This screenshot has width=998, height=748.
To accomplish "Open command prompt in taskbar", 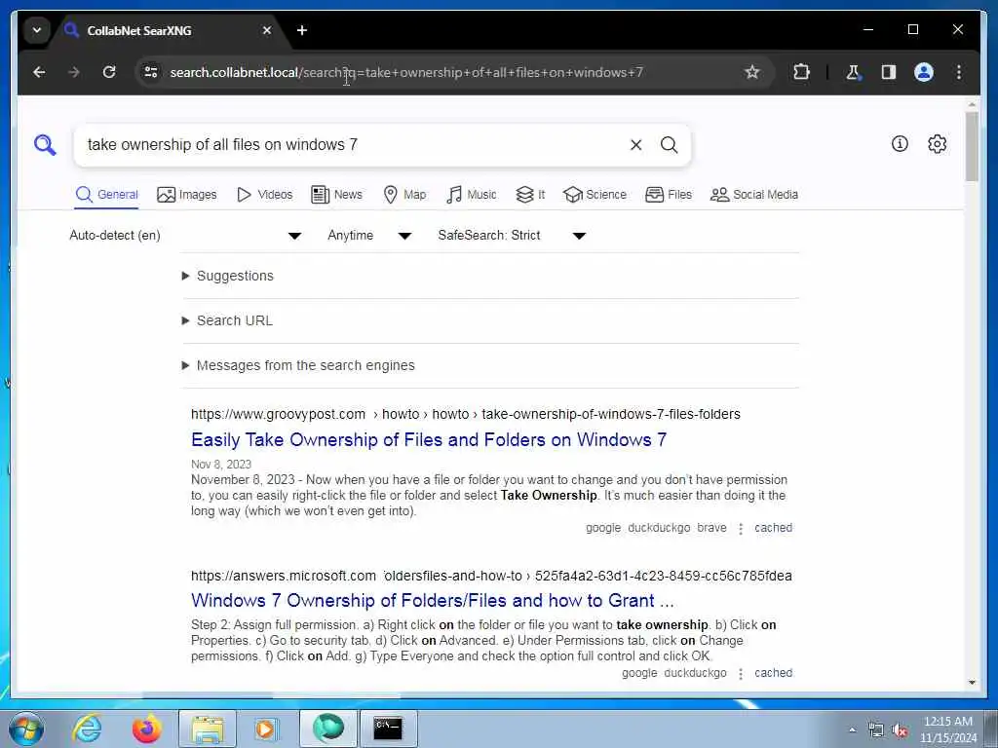I will tap(388, 729).
